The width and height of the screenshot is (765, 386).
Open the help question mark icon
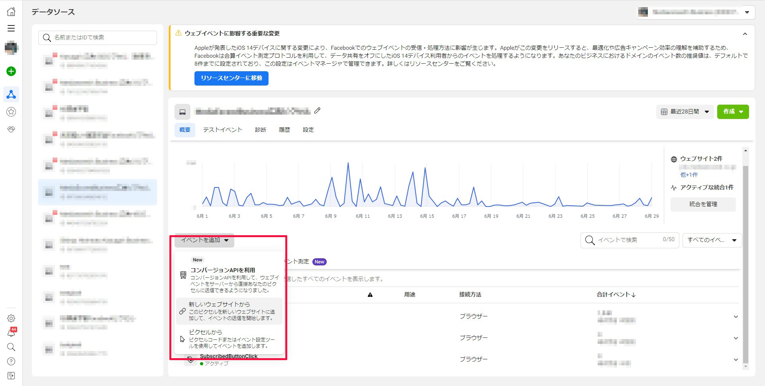coord(11,361)
